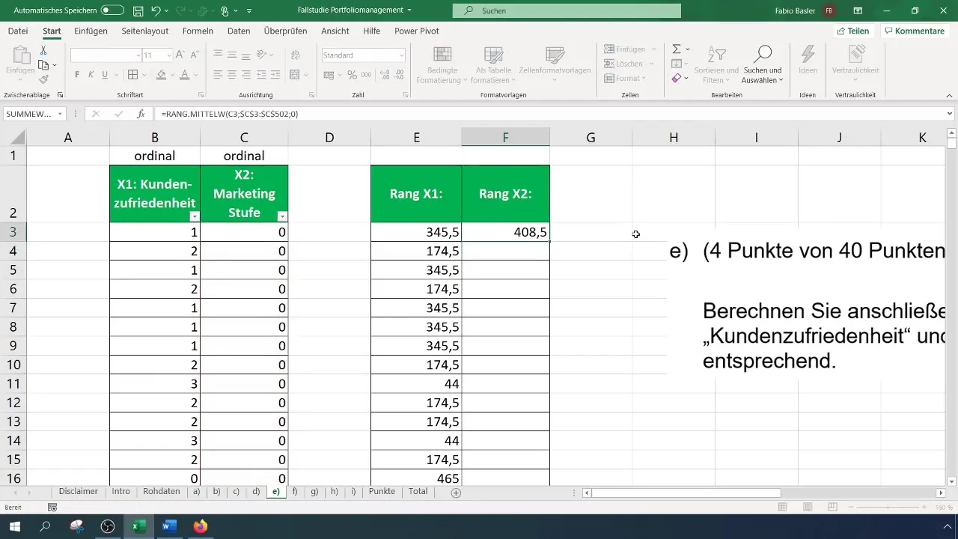Image resolution: width=958 pixels, height=539 pixels.
Task: Switch to the Total sheet tab
Action: [418, 492]
